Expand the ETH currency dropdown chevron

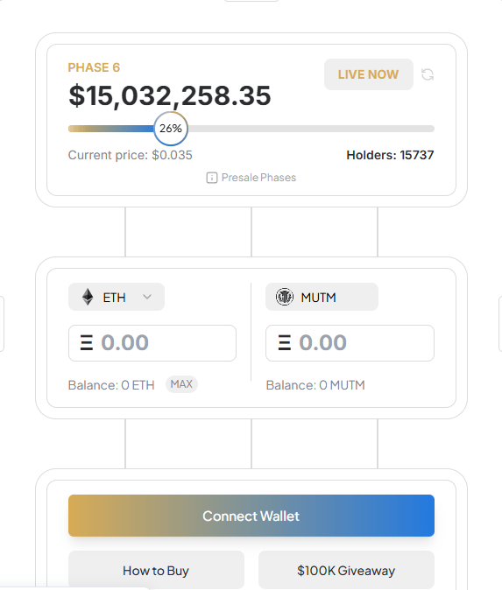coord(147,297)
